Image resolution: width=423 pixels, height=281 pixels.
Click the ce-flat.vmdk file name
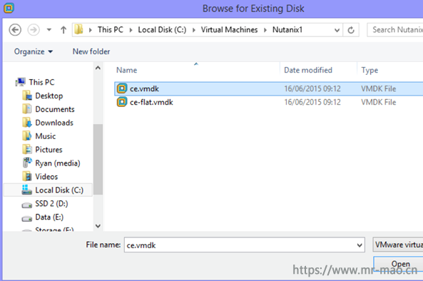coord(151,102)
